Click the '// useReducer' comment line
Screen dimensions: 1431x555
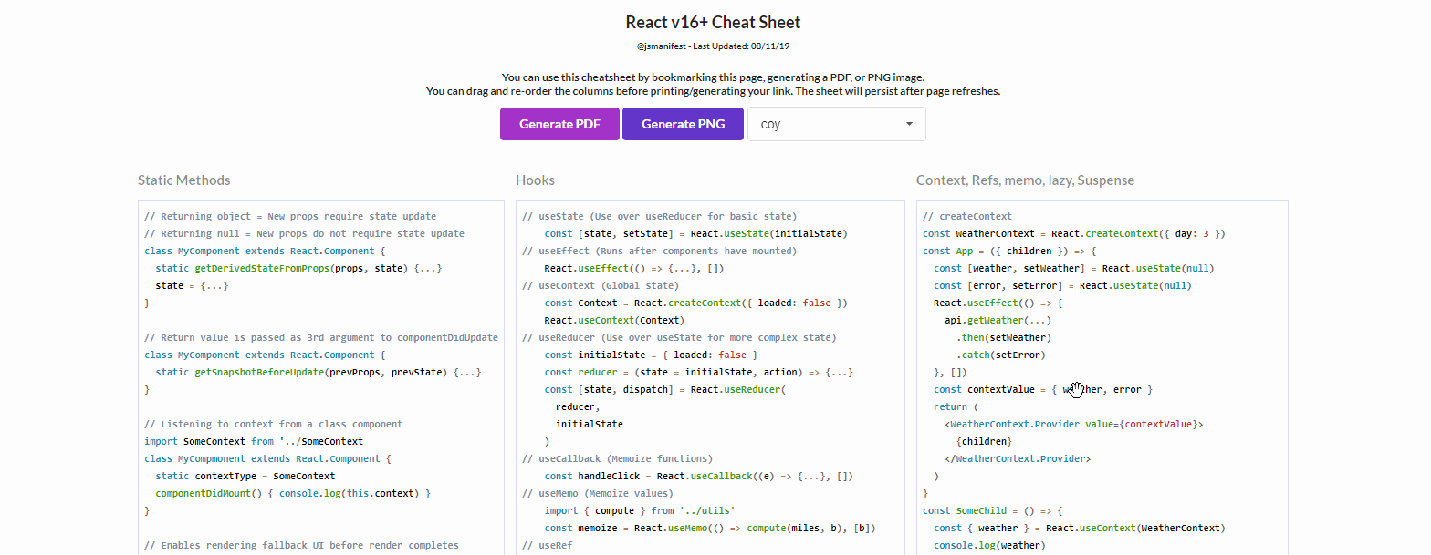click(679, 337)
